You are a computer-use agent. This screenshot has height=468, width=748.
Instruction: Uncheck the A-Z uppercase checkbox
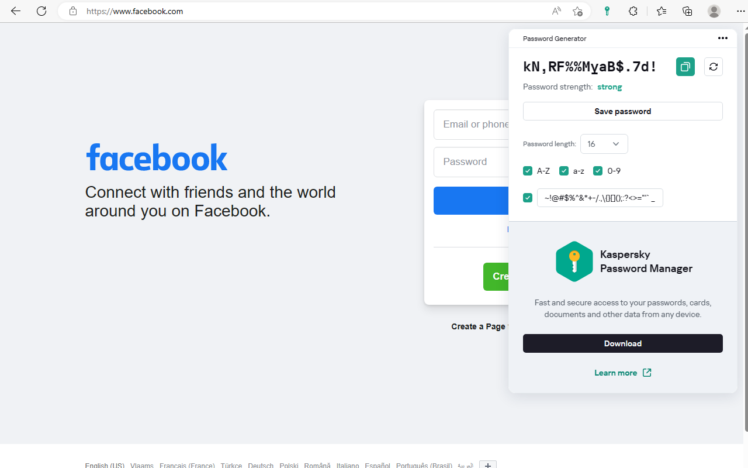(x=528, y=171)
